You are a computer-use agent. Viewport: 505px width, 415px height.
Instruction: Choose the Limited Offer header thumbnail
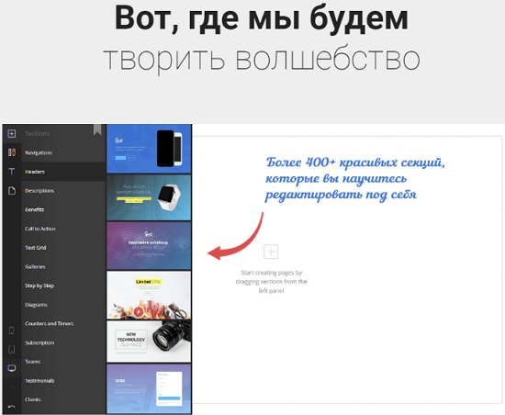(149, 296)
